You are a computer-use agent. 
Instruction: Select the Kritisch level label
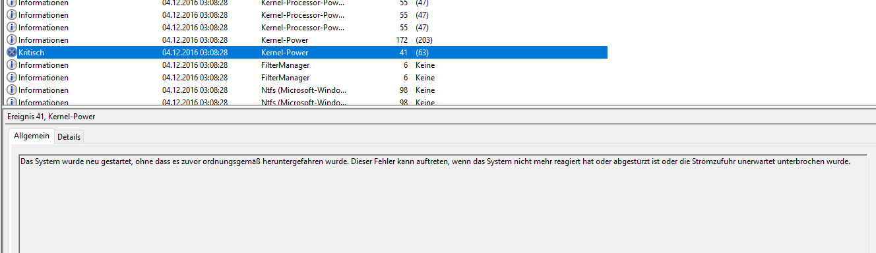point(32,53)
